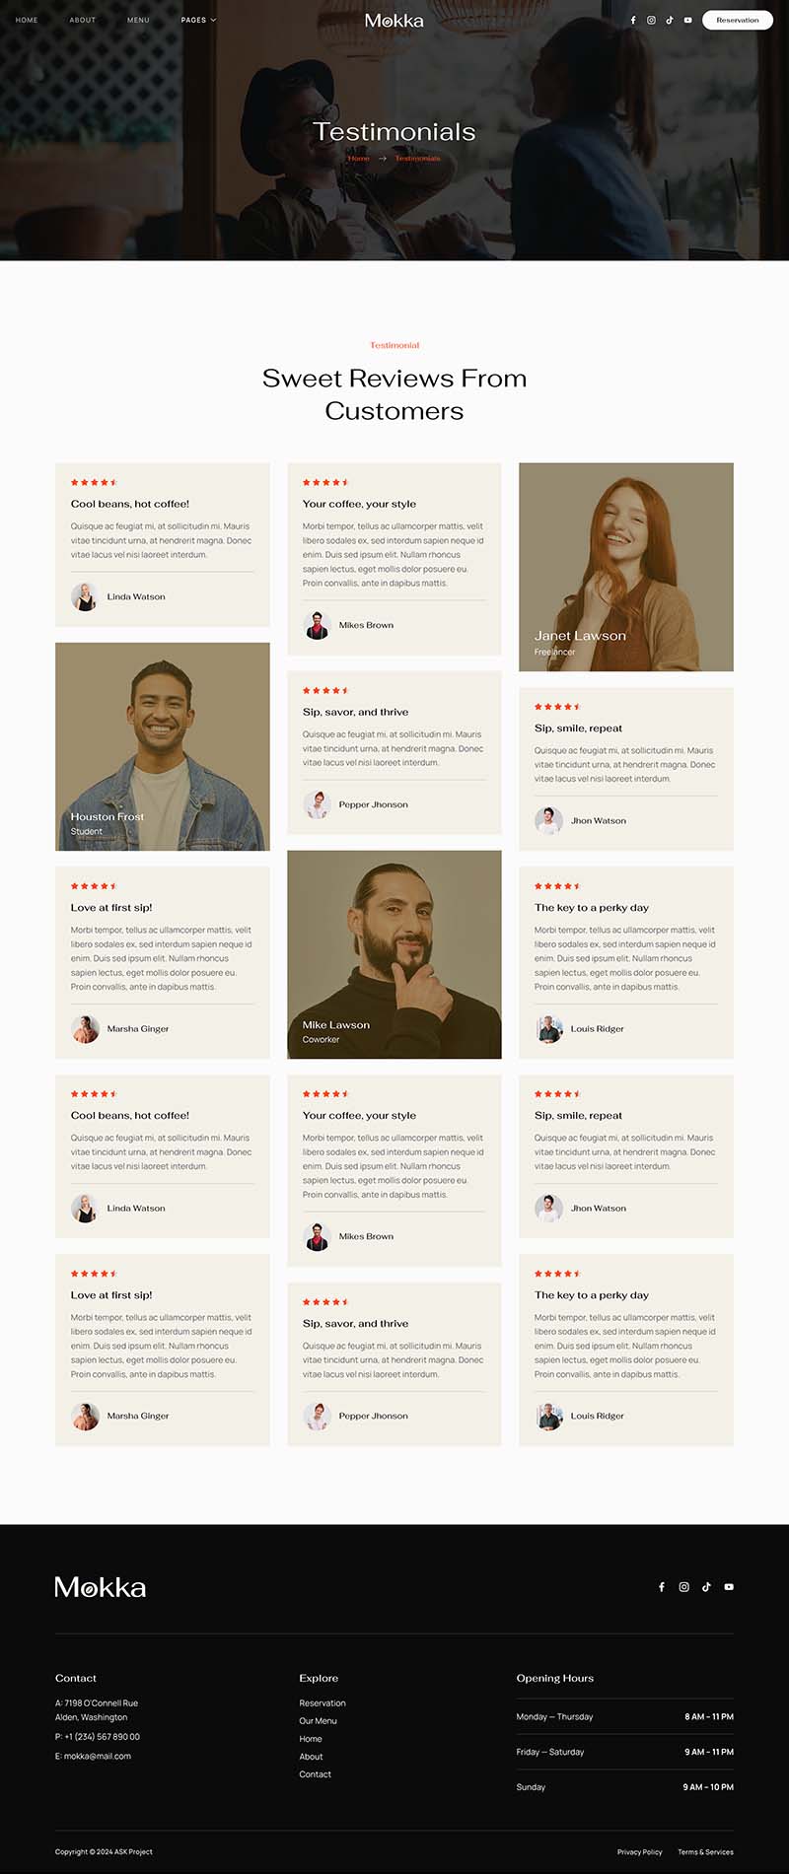Open YouTube icon in header

coord(688,20)
